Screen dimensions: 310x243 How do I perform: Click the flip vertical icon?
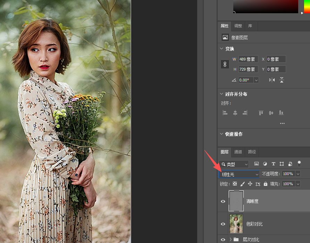(x=282, y=80)
